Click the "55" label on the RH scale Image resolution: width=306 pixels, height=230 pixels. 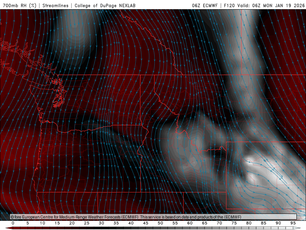[175, 223]
